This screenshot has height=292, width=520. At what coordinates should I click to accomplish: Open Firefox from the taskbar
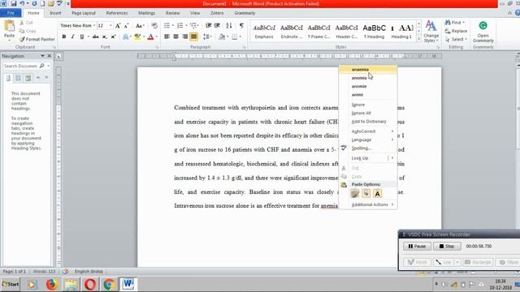point(52,284)
